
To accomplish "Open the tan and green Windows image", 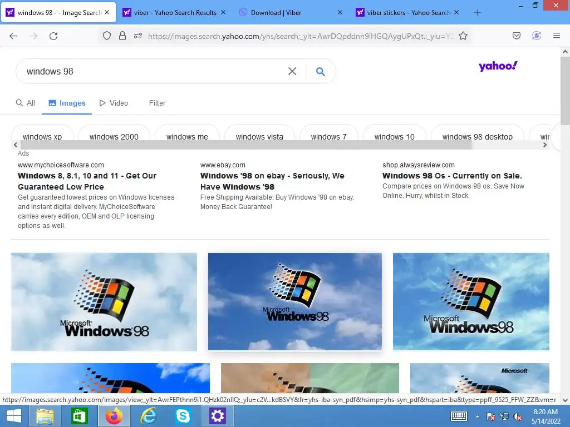I will tap(309, 378).
